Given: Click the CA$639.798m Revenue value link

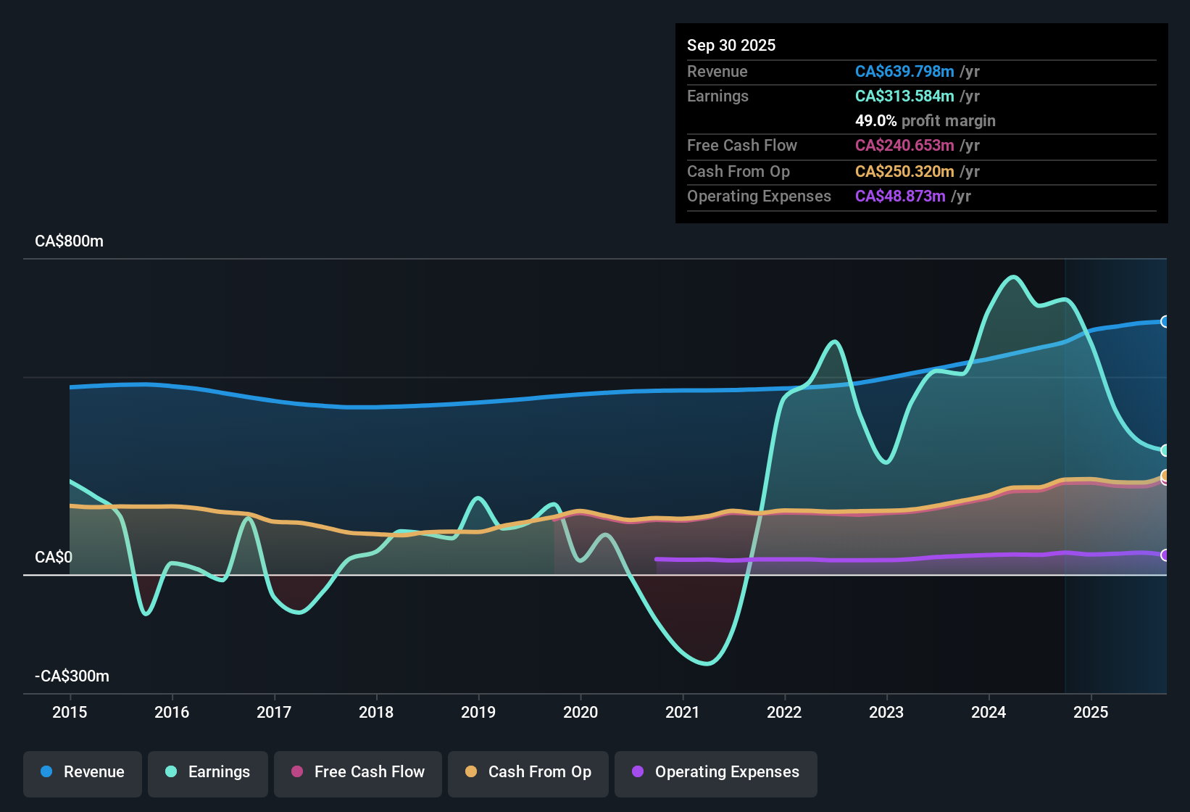Looking at the screenshot, I should [904, 71].
